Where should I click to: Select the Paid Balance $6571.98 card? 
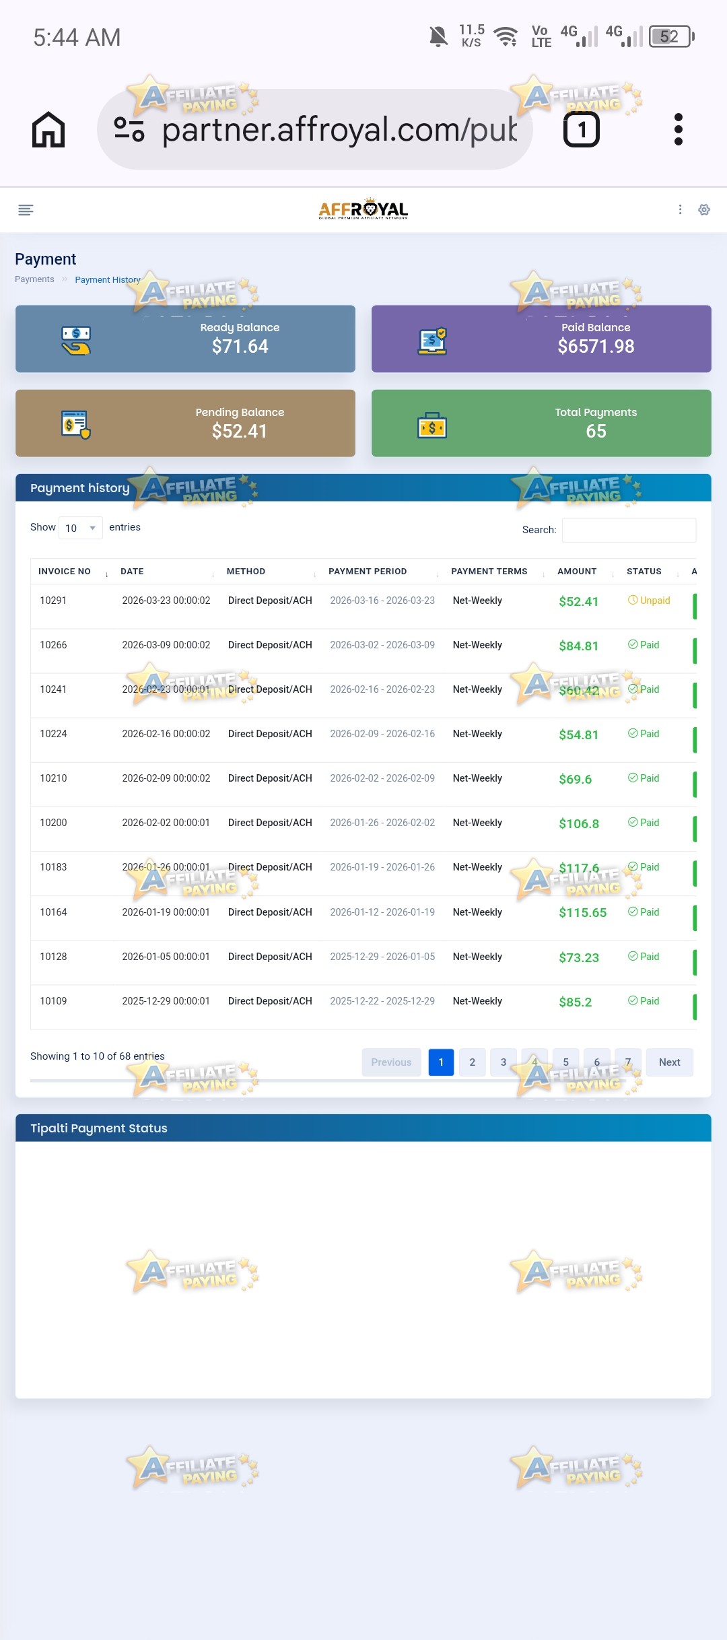pyautogui.click(x=541, y=339)
